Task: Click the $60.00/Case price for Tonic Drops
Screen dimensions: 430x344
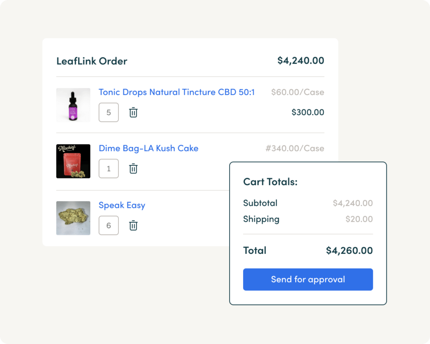Action: click(298, 92)
